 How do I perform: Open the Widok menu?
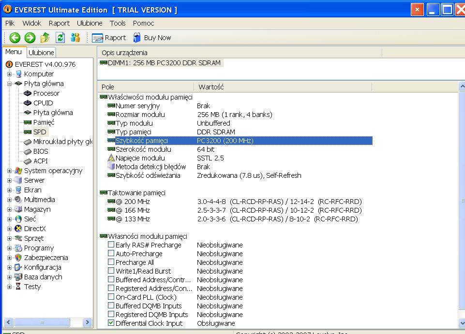pos(32,23)
